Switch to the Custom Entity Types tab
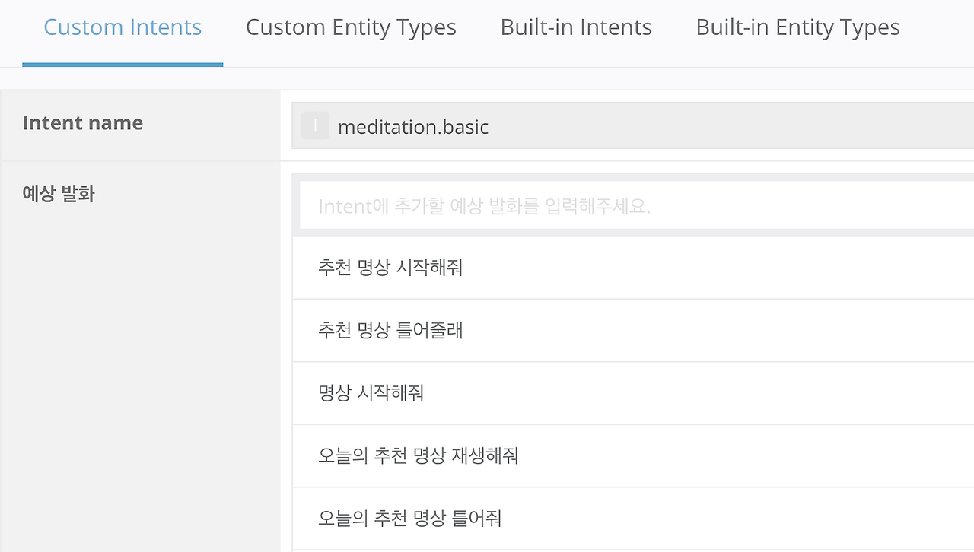The image size is (974, 552). point(351,28)
